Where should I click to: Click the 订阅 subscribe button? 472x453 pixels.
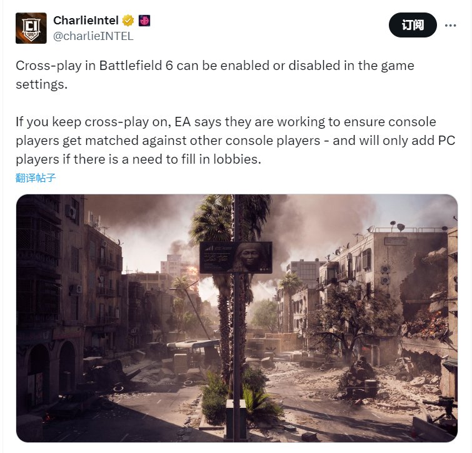tap(413, 25)
